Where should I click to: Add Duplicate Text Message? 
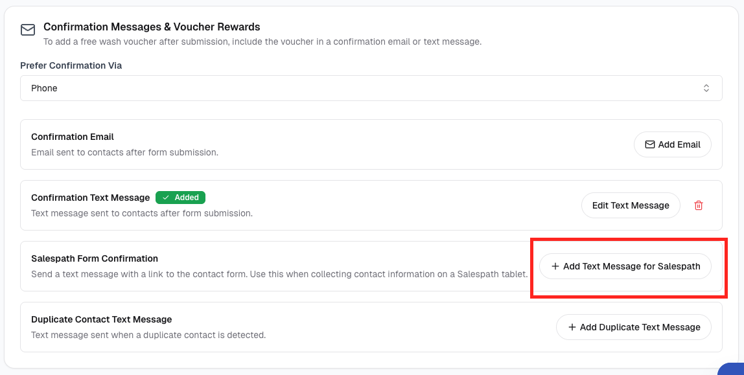point(633,327)
